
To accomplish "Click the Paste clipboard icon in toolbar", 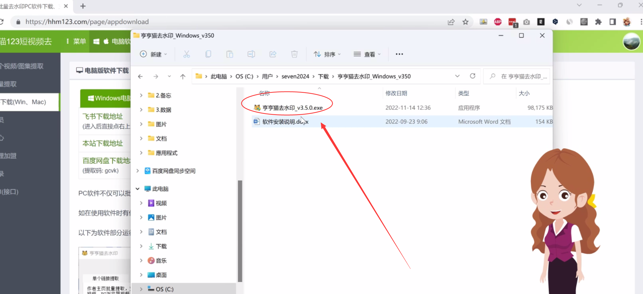I will click(230, 54).
